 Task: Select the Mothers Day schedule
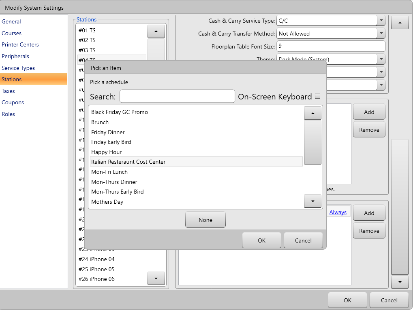(x=196, y=202)
